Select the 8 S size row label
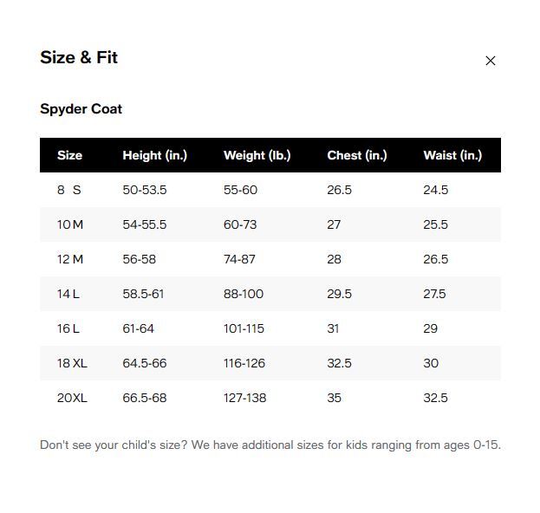This screenshot has height=513, width=540. click(x=69, y=190)
